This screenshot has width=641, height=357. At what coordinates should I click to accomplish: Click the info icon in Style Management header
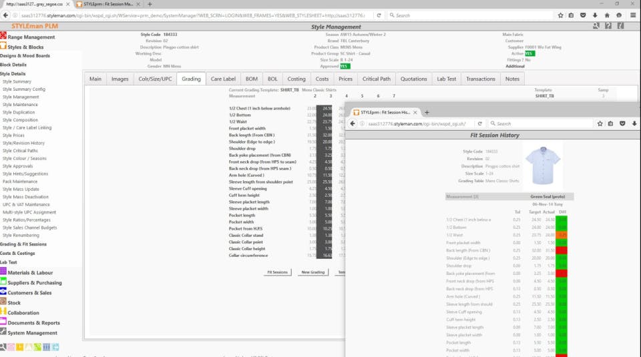click(x=620, y=26)
